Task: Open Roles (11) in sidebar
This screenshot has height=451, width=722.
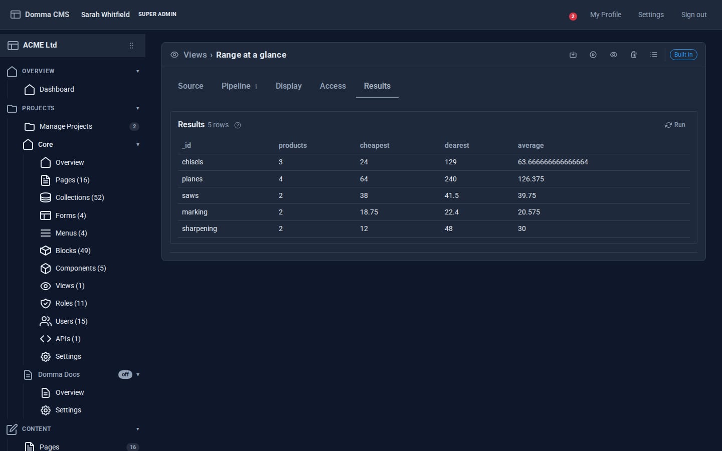Action: click(x=71, y=303)
